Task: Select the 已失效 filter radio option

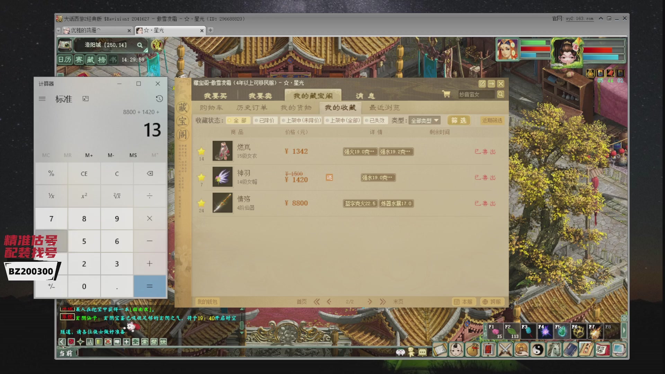Action: (375, 121)
